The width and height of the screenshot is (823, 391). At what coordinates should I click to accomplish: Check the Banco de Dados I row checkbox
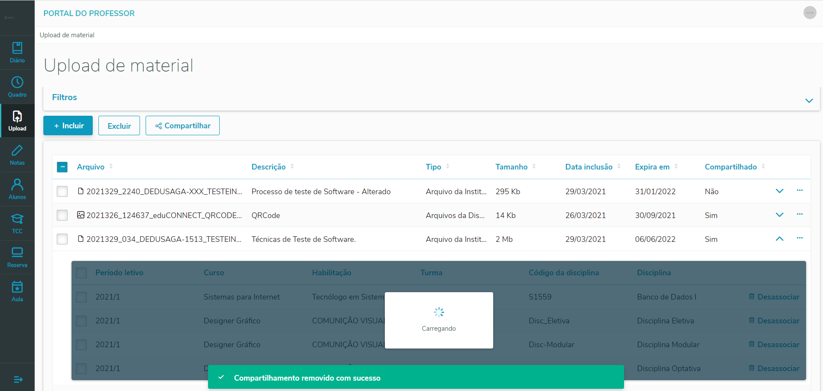click(81, 297)
